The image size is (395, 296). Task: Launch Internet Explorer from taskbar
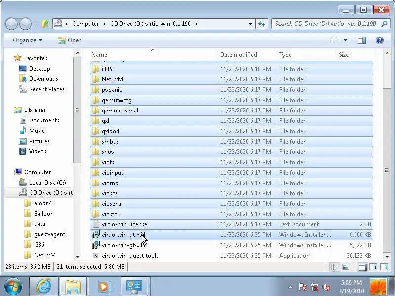(x=44, y=287)
